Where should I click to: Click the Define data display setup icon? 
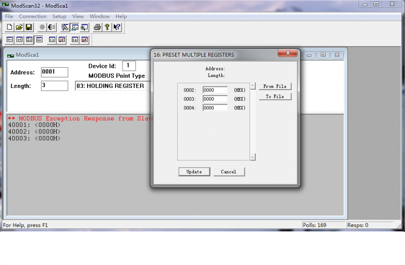click(x=65, y=27)
